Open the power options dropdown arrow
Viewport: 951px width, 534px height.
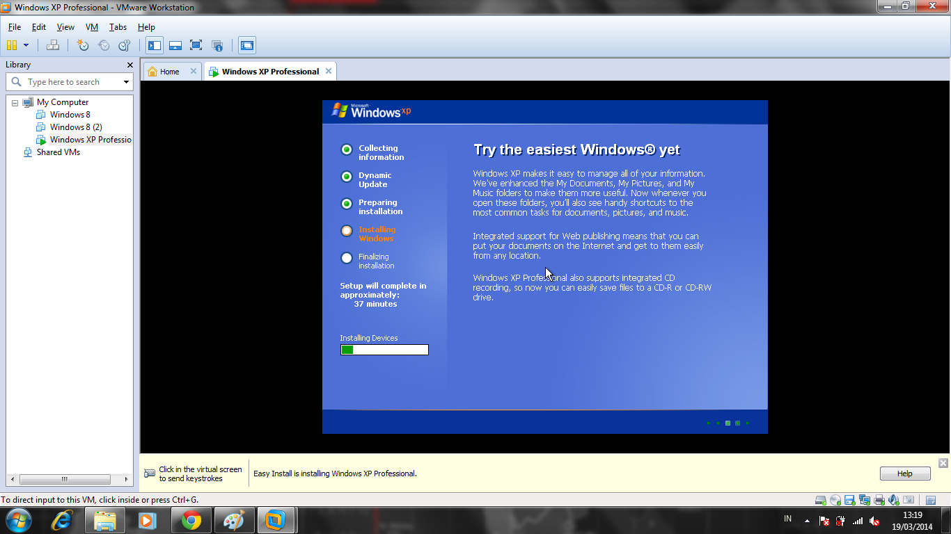26,45
